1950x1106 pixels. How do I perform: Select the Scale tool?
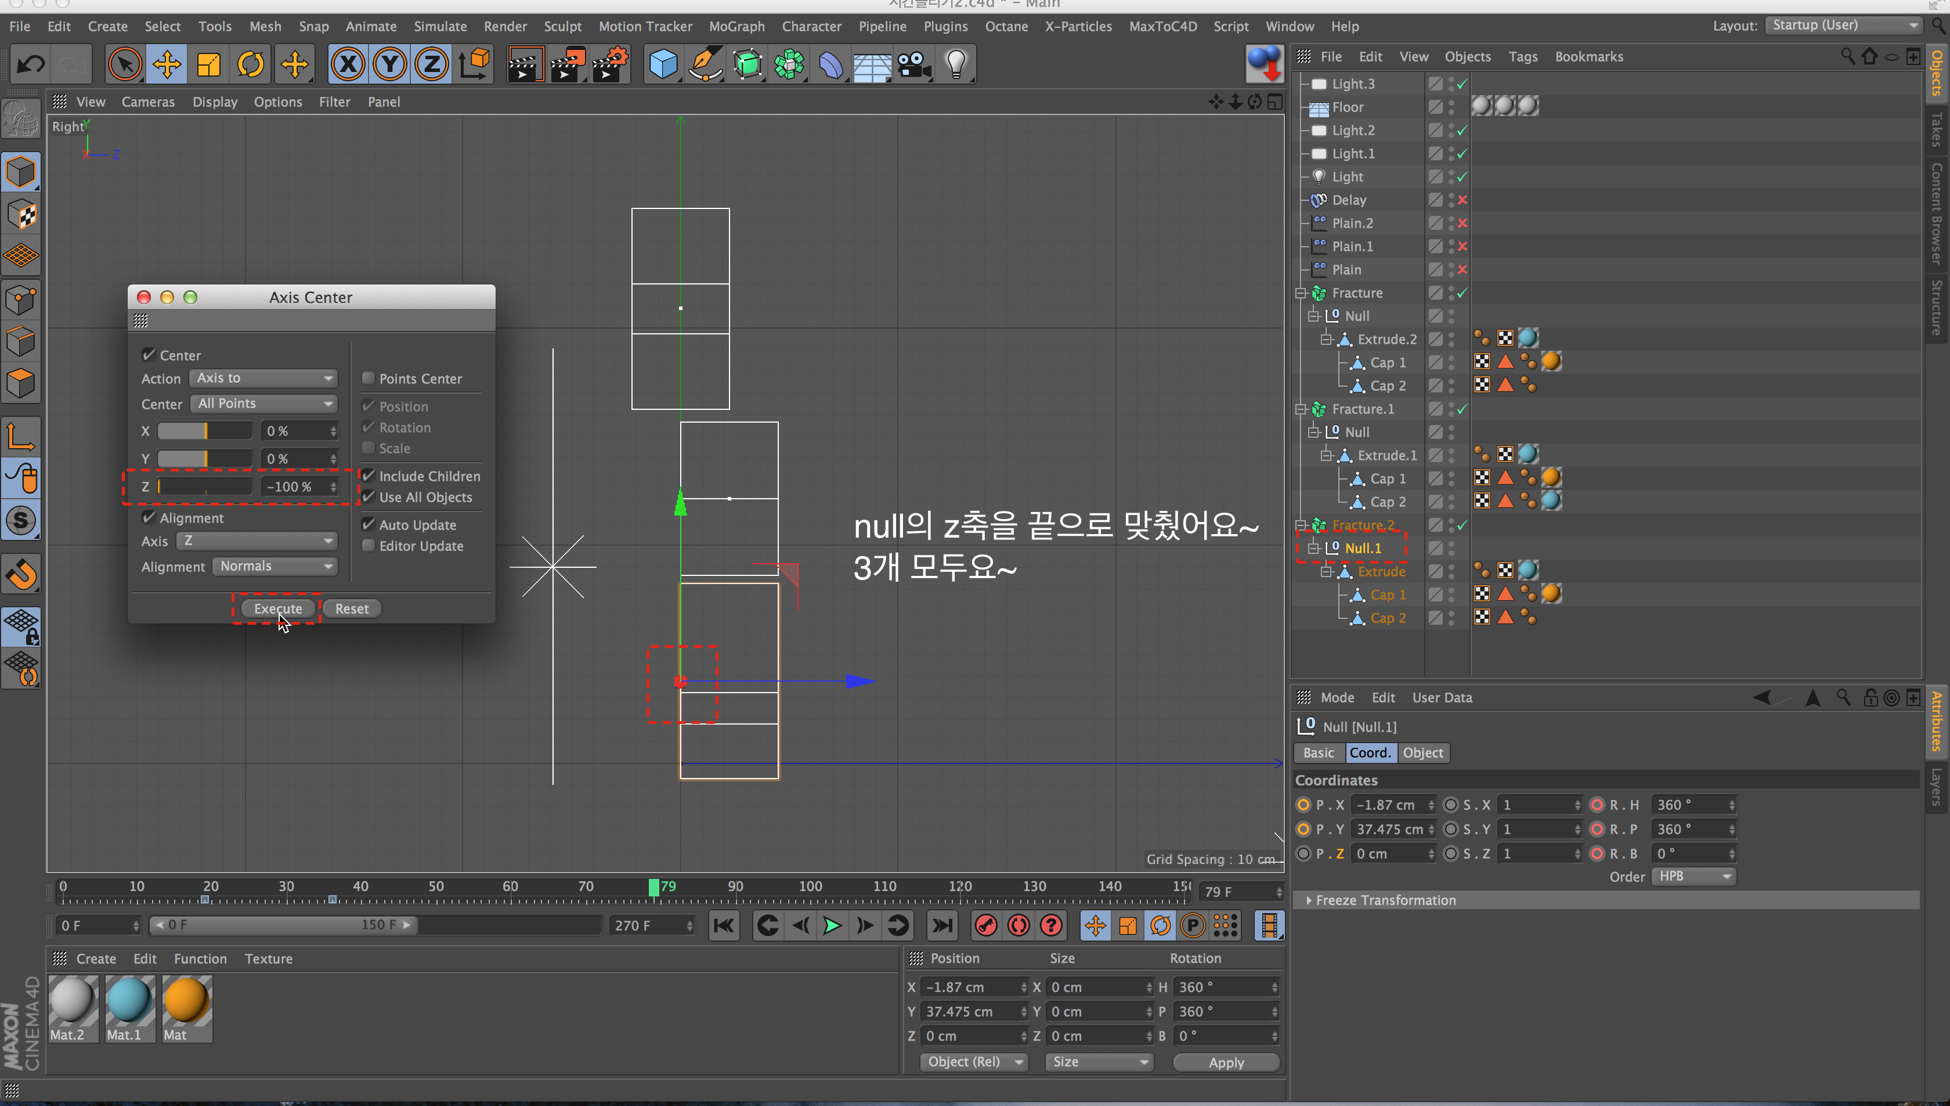209,64
